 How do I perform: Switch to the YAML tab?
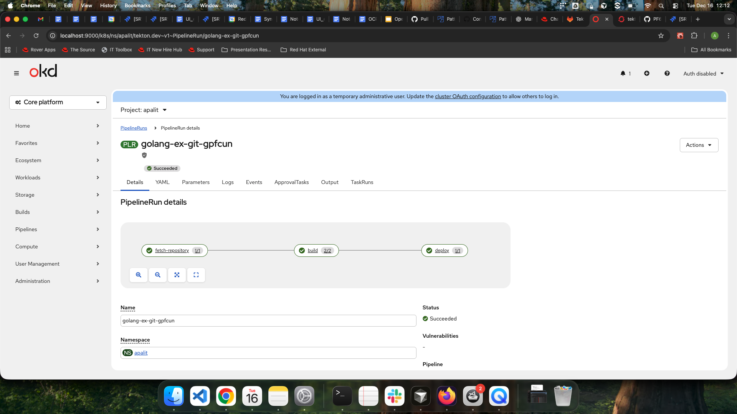[162, 182]
